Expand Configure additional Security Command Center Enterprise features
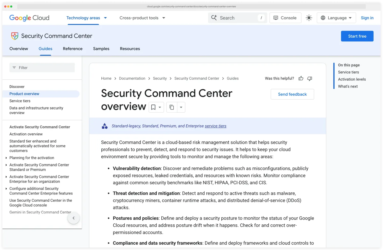This screenshot has height=250, width=383. (x=6, y=189)
